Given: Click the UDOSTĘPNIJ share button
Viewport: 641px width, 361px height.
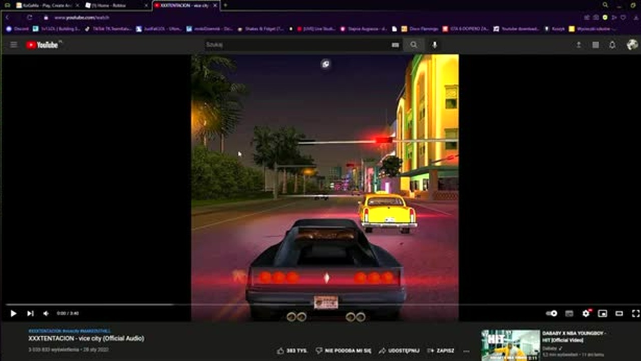Looking at the screenshot, I should (399, 351).
